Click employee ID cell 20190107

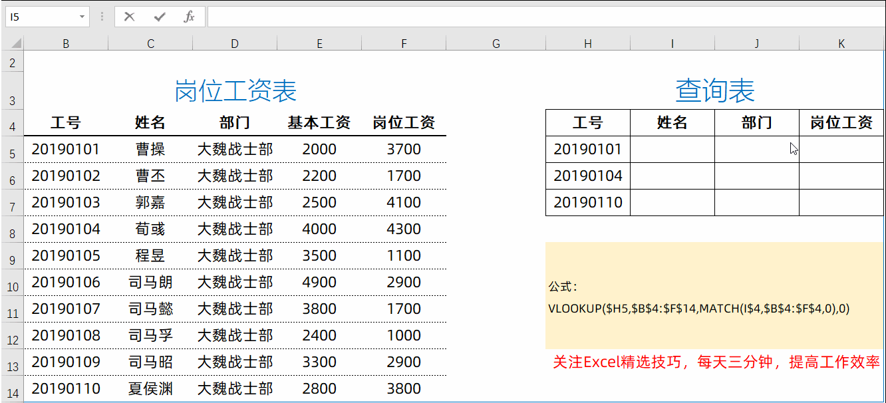66,309
